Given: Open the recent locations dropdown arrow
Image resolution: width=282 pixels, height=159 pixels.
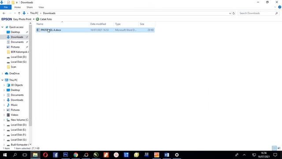Looking at the screenshot, I should (15, 13).
